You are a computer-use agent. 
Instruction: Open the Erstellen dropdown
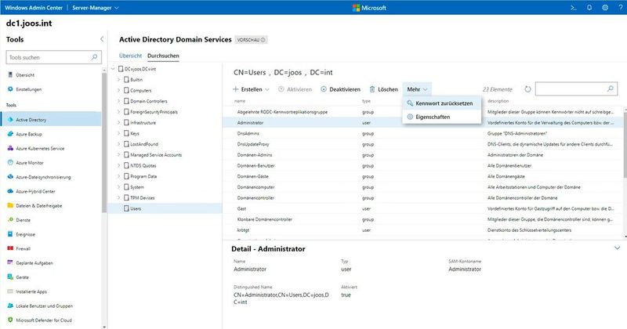tap(252, 89)
